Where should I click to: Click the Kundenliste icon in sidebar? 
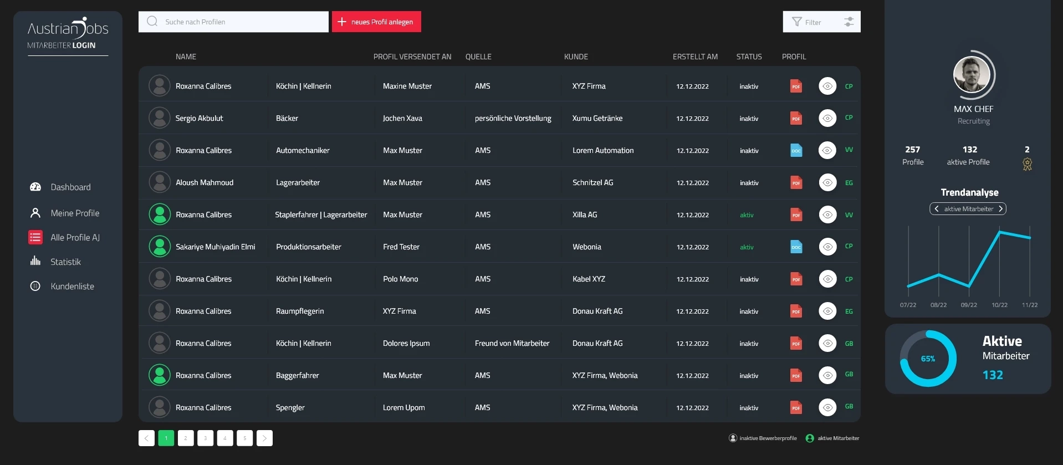(x=35, y=286)
